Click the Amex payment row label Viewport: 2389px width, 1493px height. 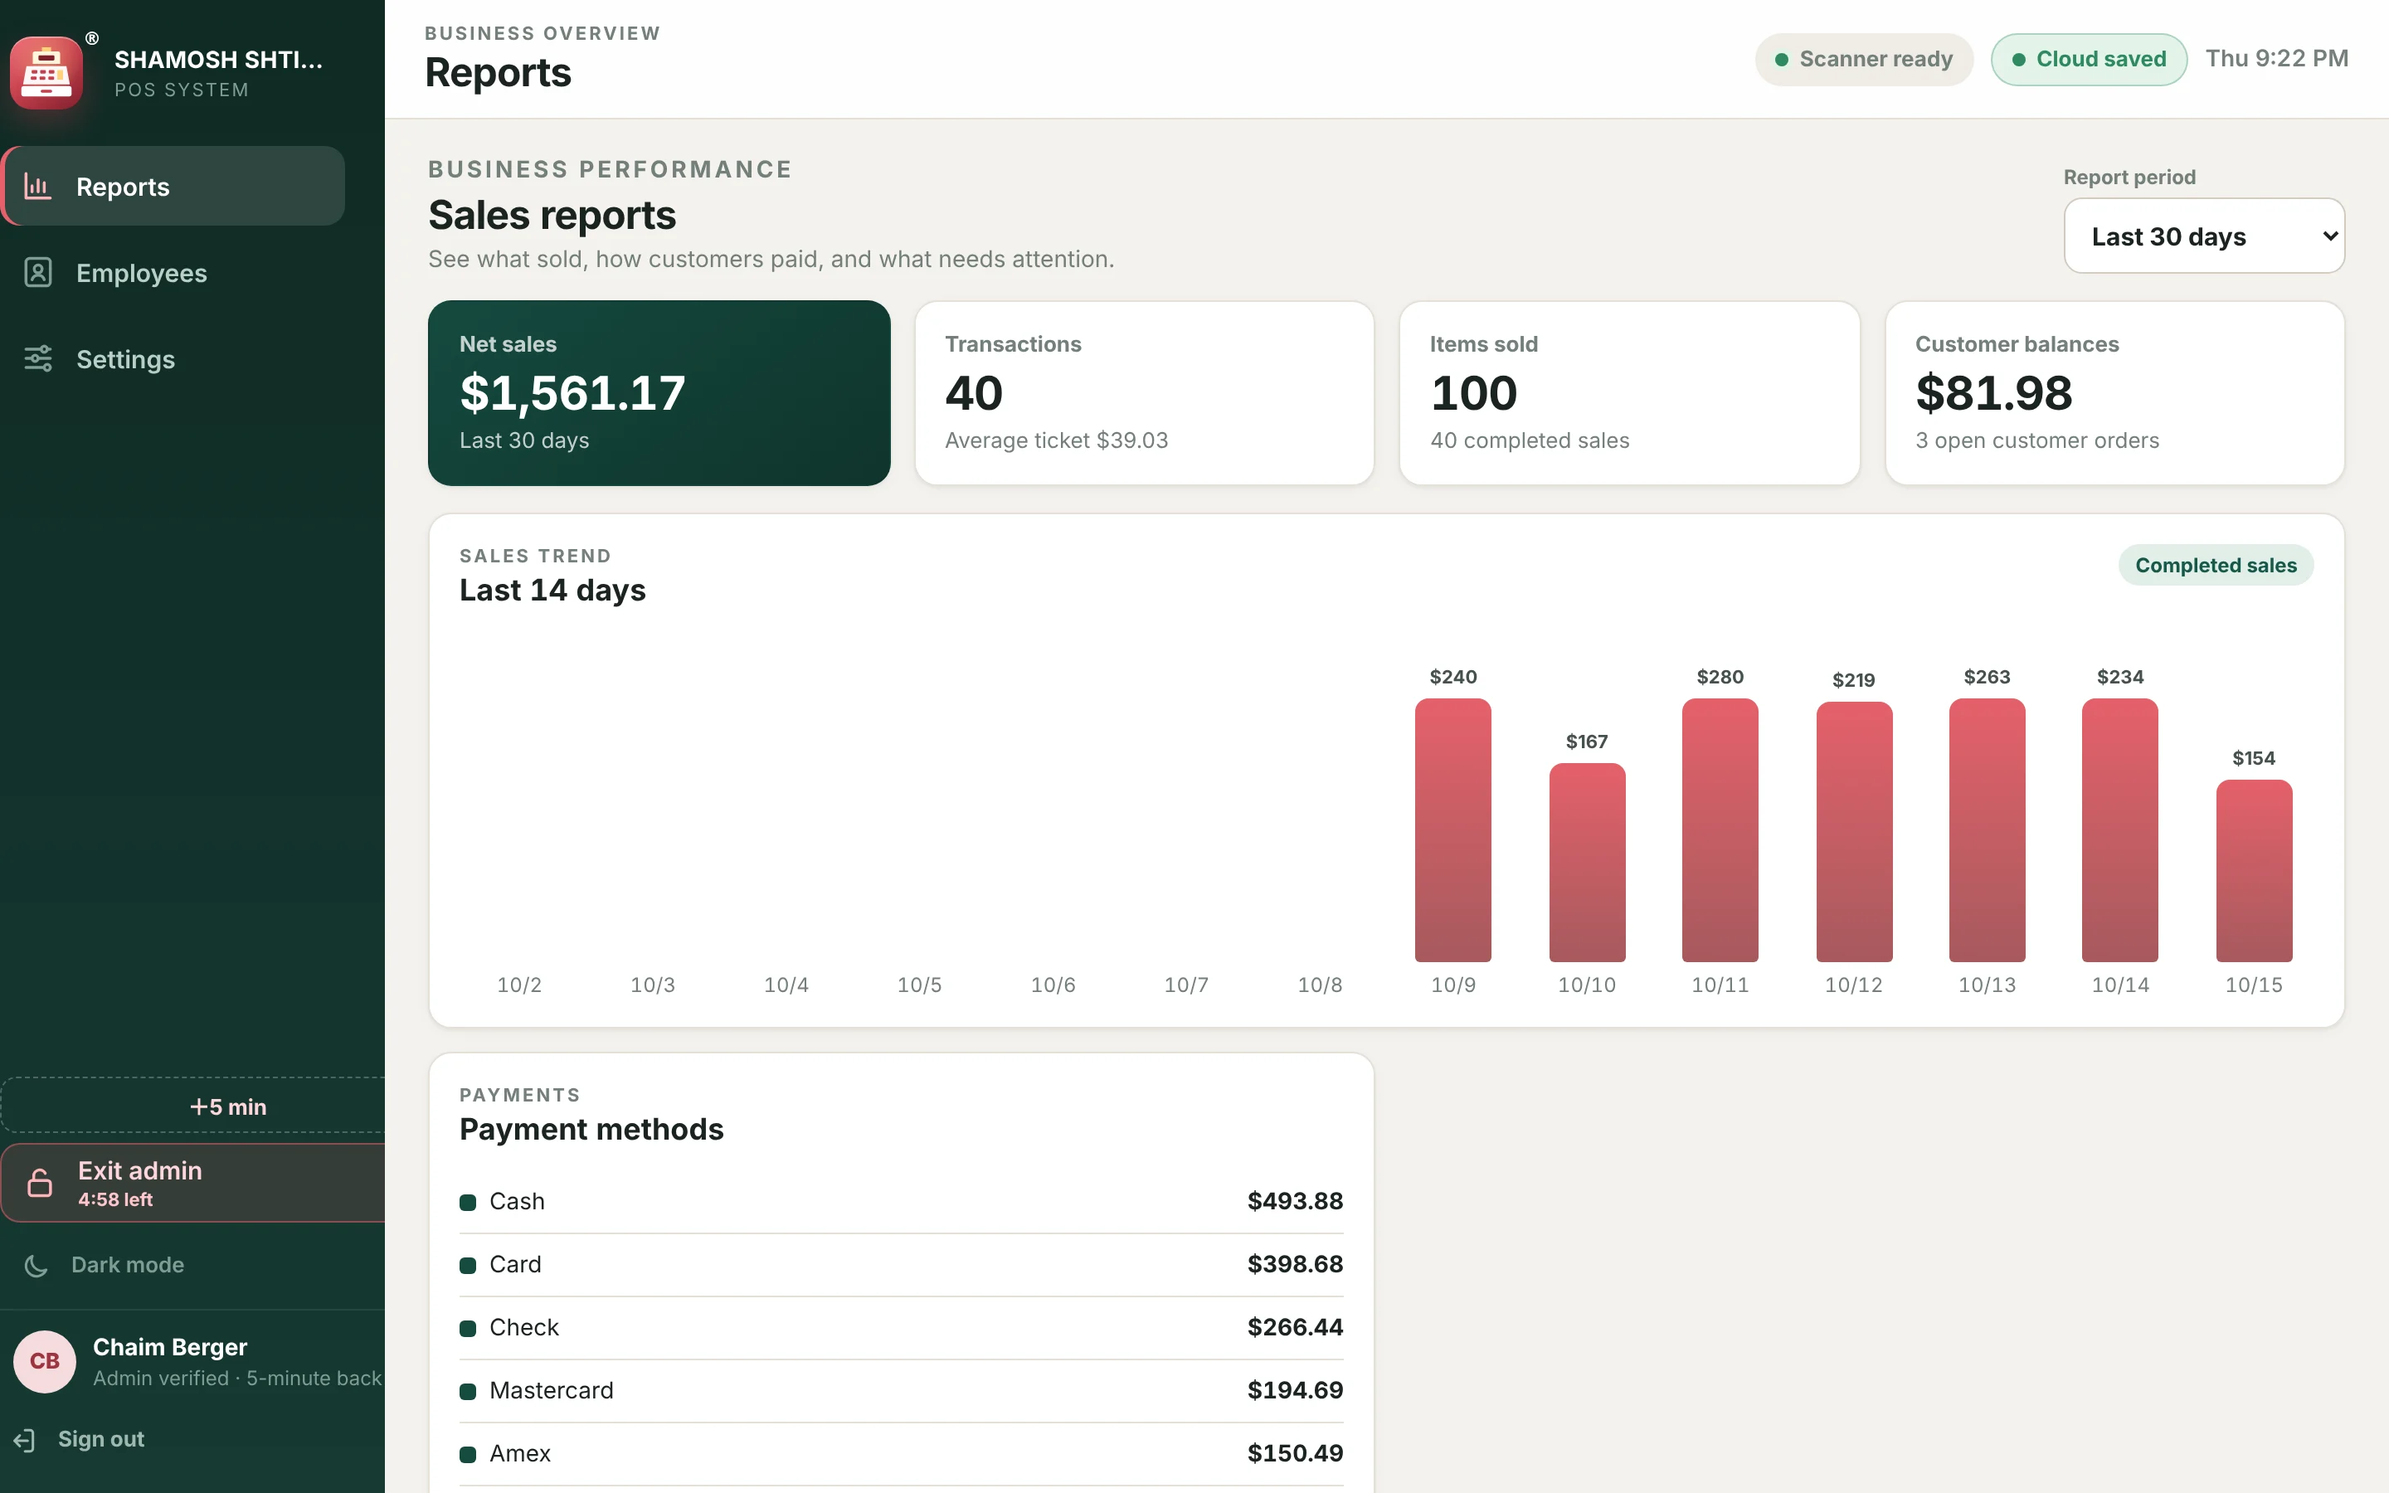click(520, 1453)
